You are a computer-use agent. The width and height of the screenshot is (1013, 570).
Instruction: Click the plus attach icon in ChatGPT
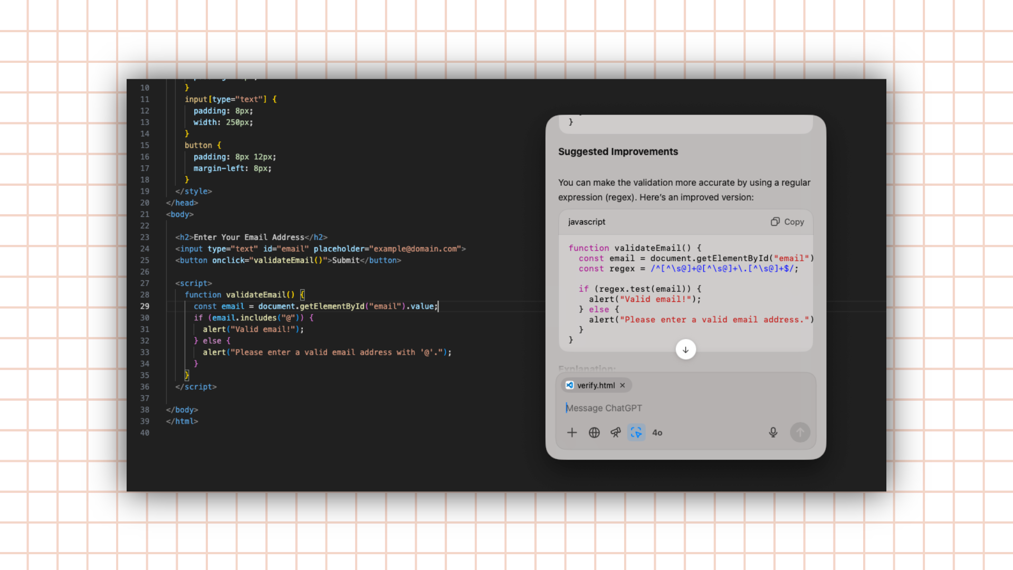[572, 433]
